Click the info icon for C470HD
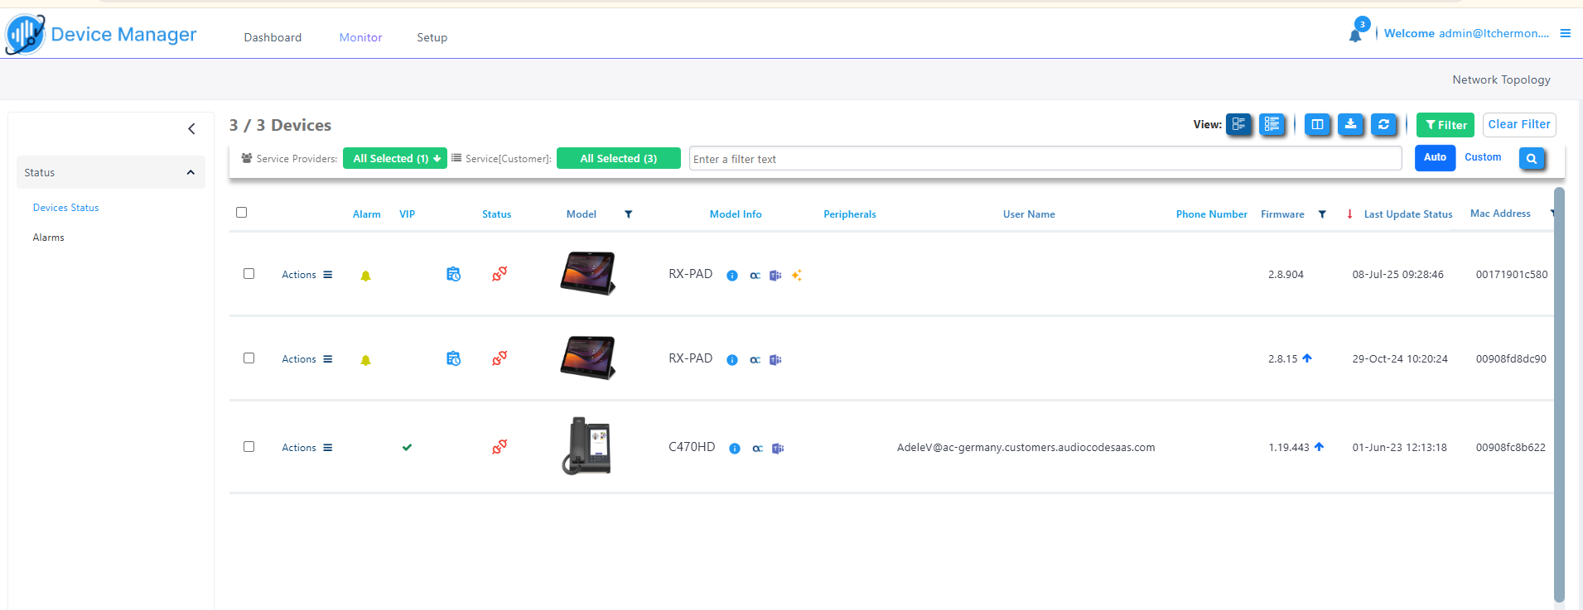This screenshot has width=1583, height=610. pyautogui.click(x=734, y=449)
